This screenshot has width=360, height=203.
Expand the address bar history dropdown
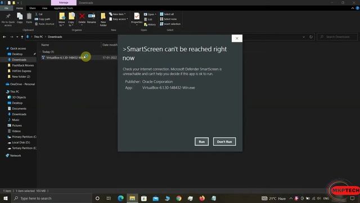point(304,37)
